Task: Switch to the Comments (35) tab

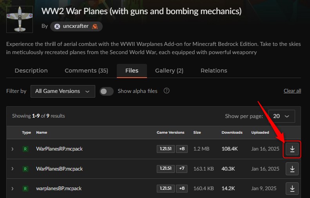Action: pos(86,71)
